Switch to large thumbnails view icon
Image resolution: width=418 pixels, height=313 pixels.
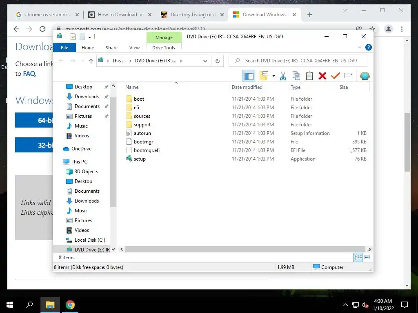tap(367, 258)
